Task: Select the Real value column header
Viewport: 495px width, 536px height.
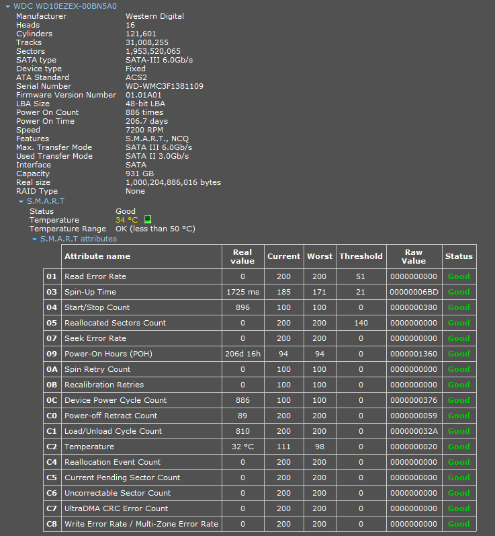Action: point(242,256)
